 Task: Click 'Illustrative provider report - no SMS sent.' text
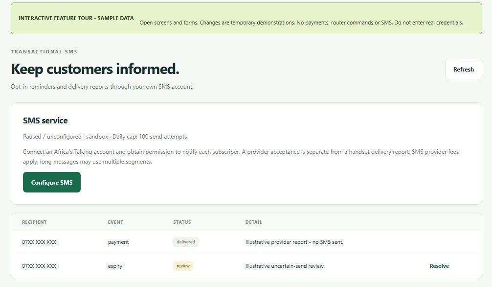(294, 242)
